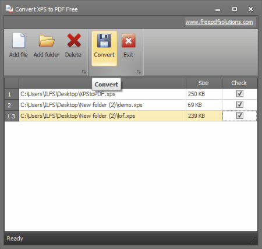Click the Exit toolbar icon

pos(128,41)
